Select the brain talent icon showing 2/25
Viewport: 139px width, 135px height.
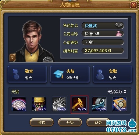pyautogui.click(x=19, y=104)
